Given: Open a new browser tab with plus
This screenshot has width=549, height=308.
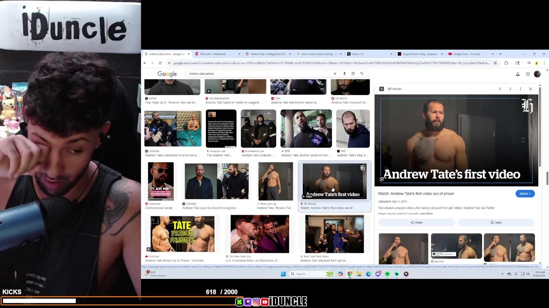Looking at the screenshot, I should (x=500, y=54).
